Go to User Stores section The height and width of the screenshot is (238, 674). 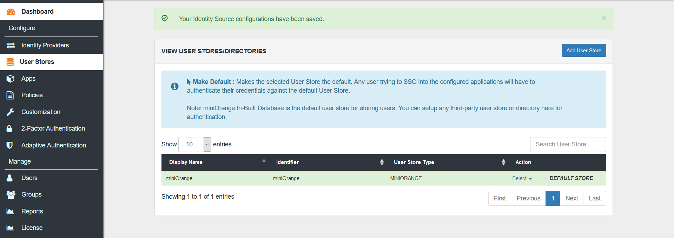pos(52,62)
